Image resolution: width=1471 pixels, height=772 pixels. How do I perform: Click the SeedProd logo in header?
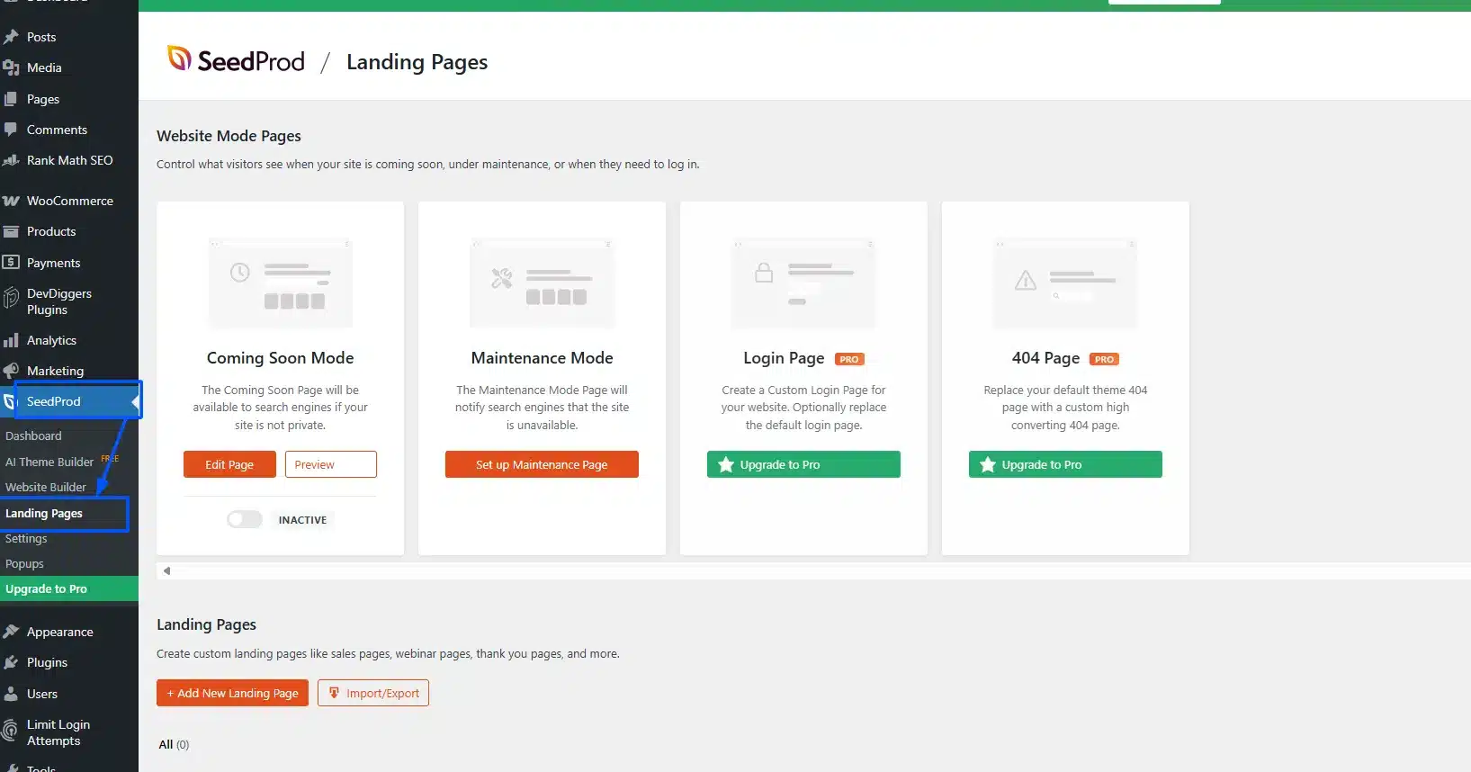coord(237,60)
